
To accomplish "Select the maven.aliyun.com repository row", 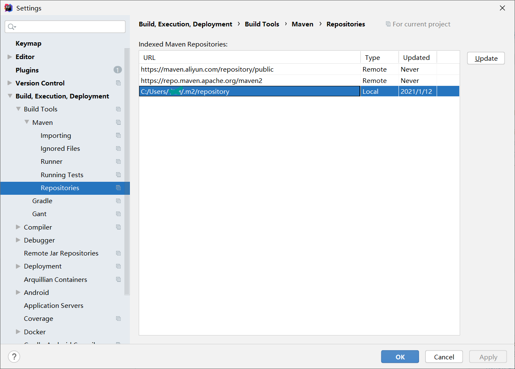I will pos(299,69).
